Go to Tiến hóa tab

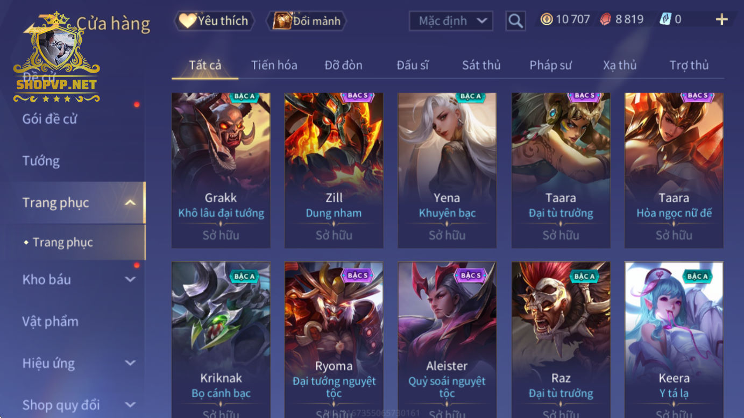274,65
